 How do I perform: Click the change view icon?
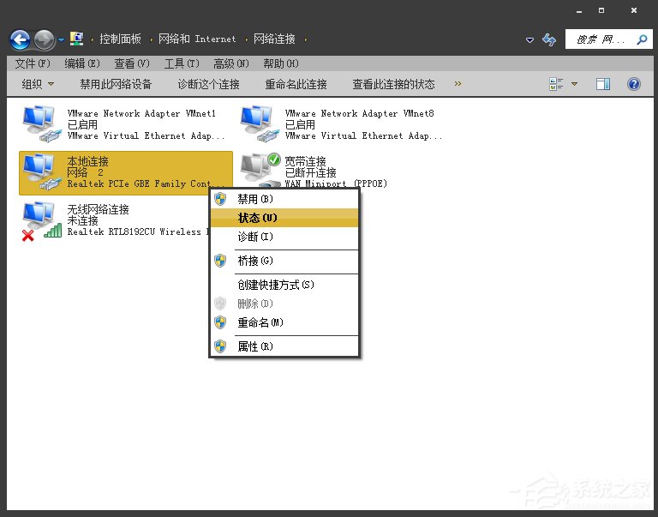pos(556,84)
